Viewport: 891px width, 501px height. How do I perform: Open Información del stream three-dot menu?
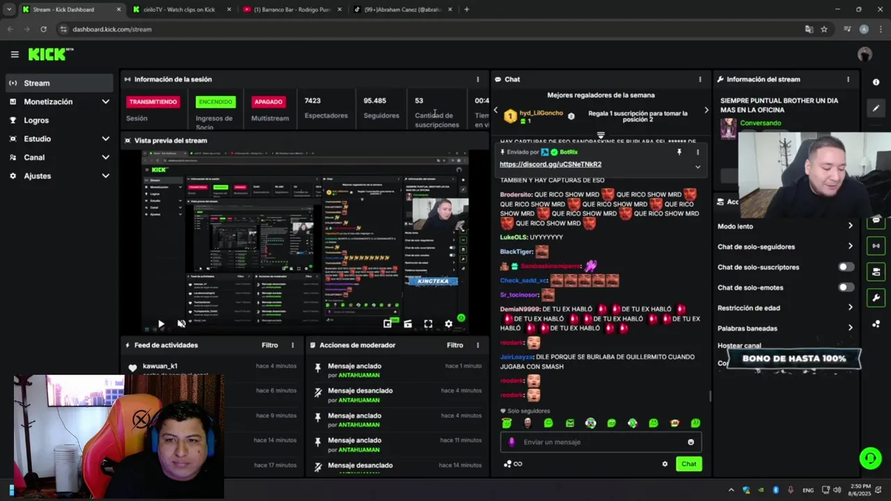click(x=848, y=79)
